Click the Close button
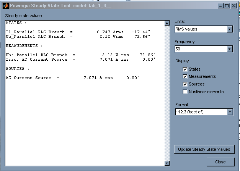The width and height of the screenshot is (240, 171). (x=220, y=162)
